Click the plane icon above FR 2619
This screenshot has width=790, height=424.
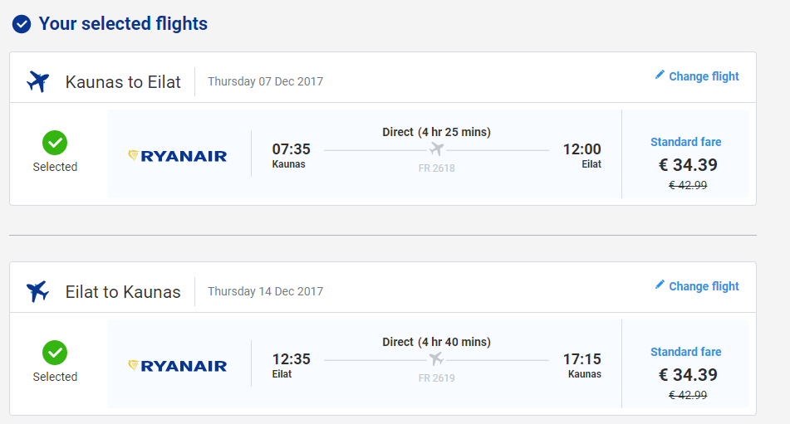[x=437, y=359]
